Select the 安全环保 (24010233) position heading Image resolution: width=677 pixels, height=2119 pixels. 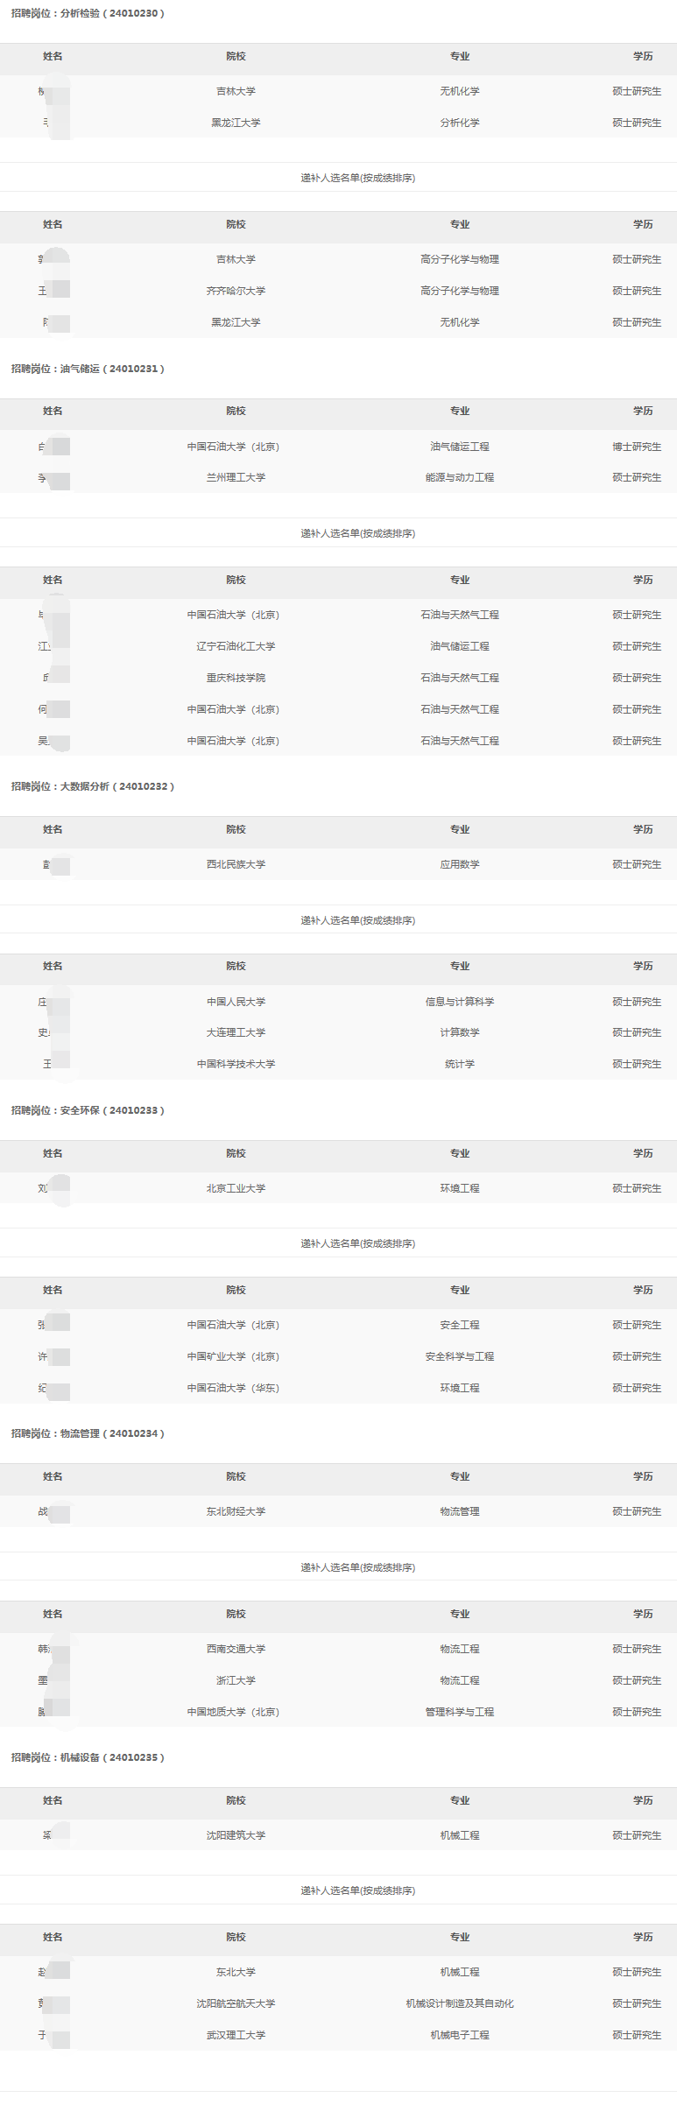pos(88,1110)
